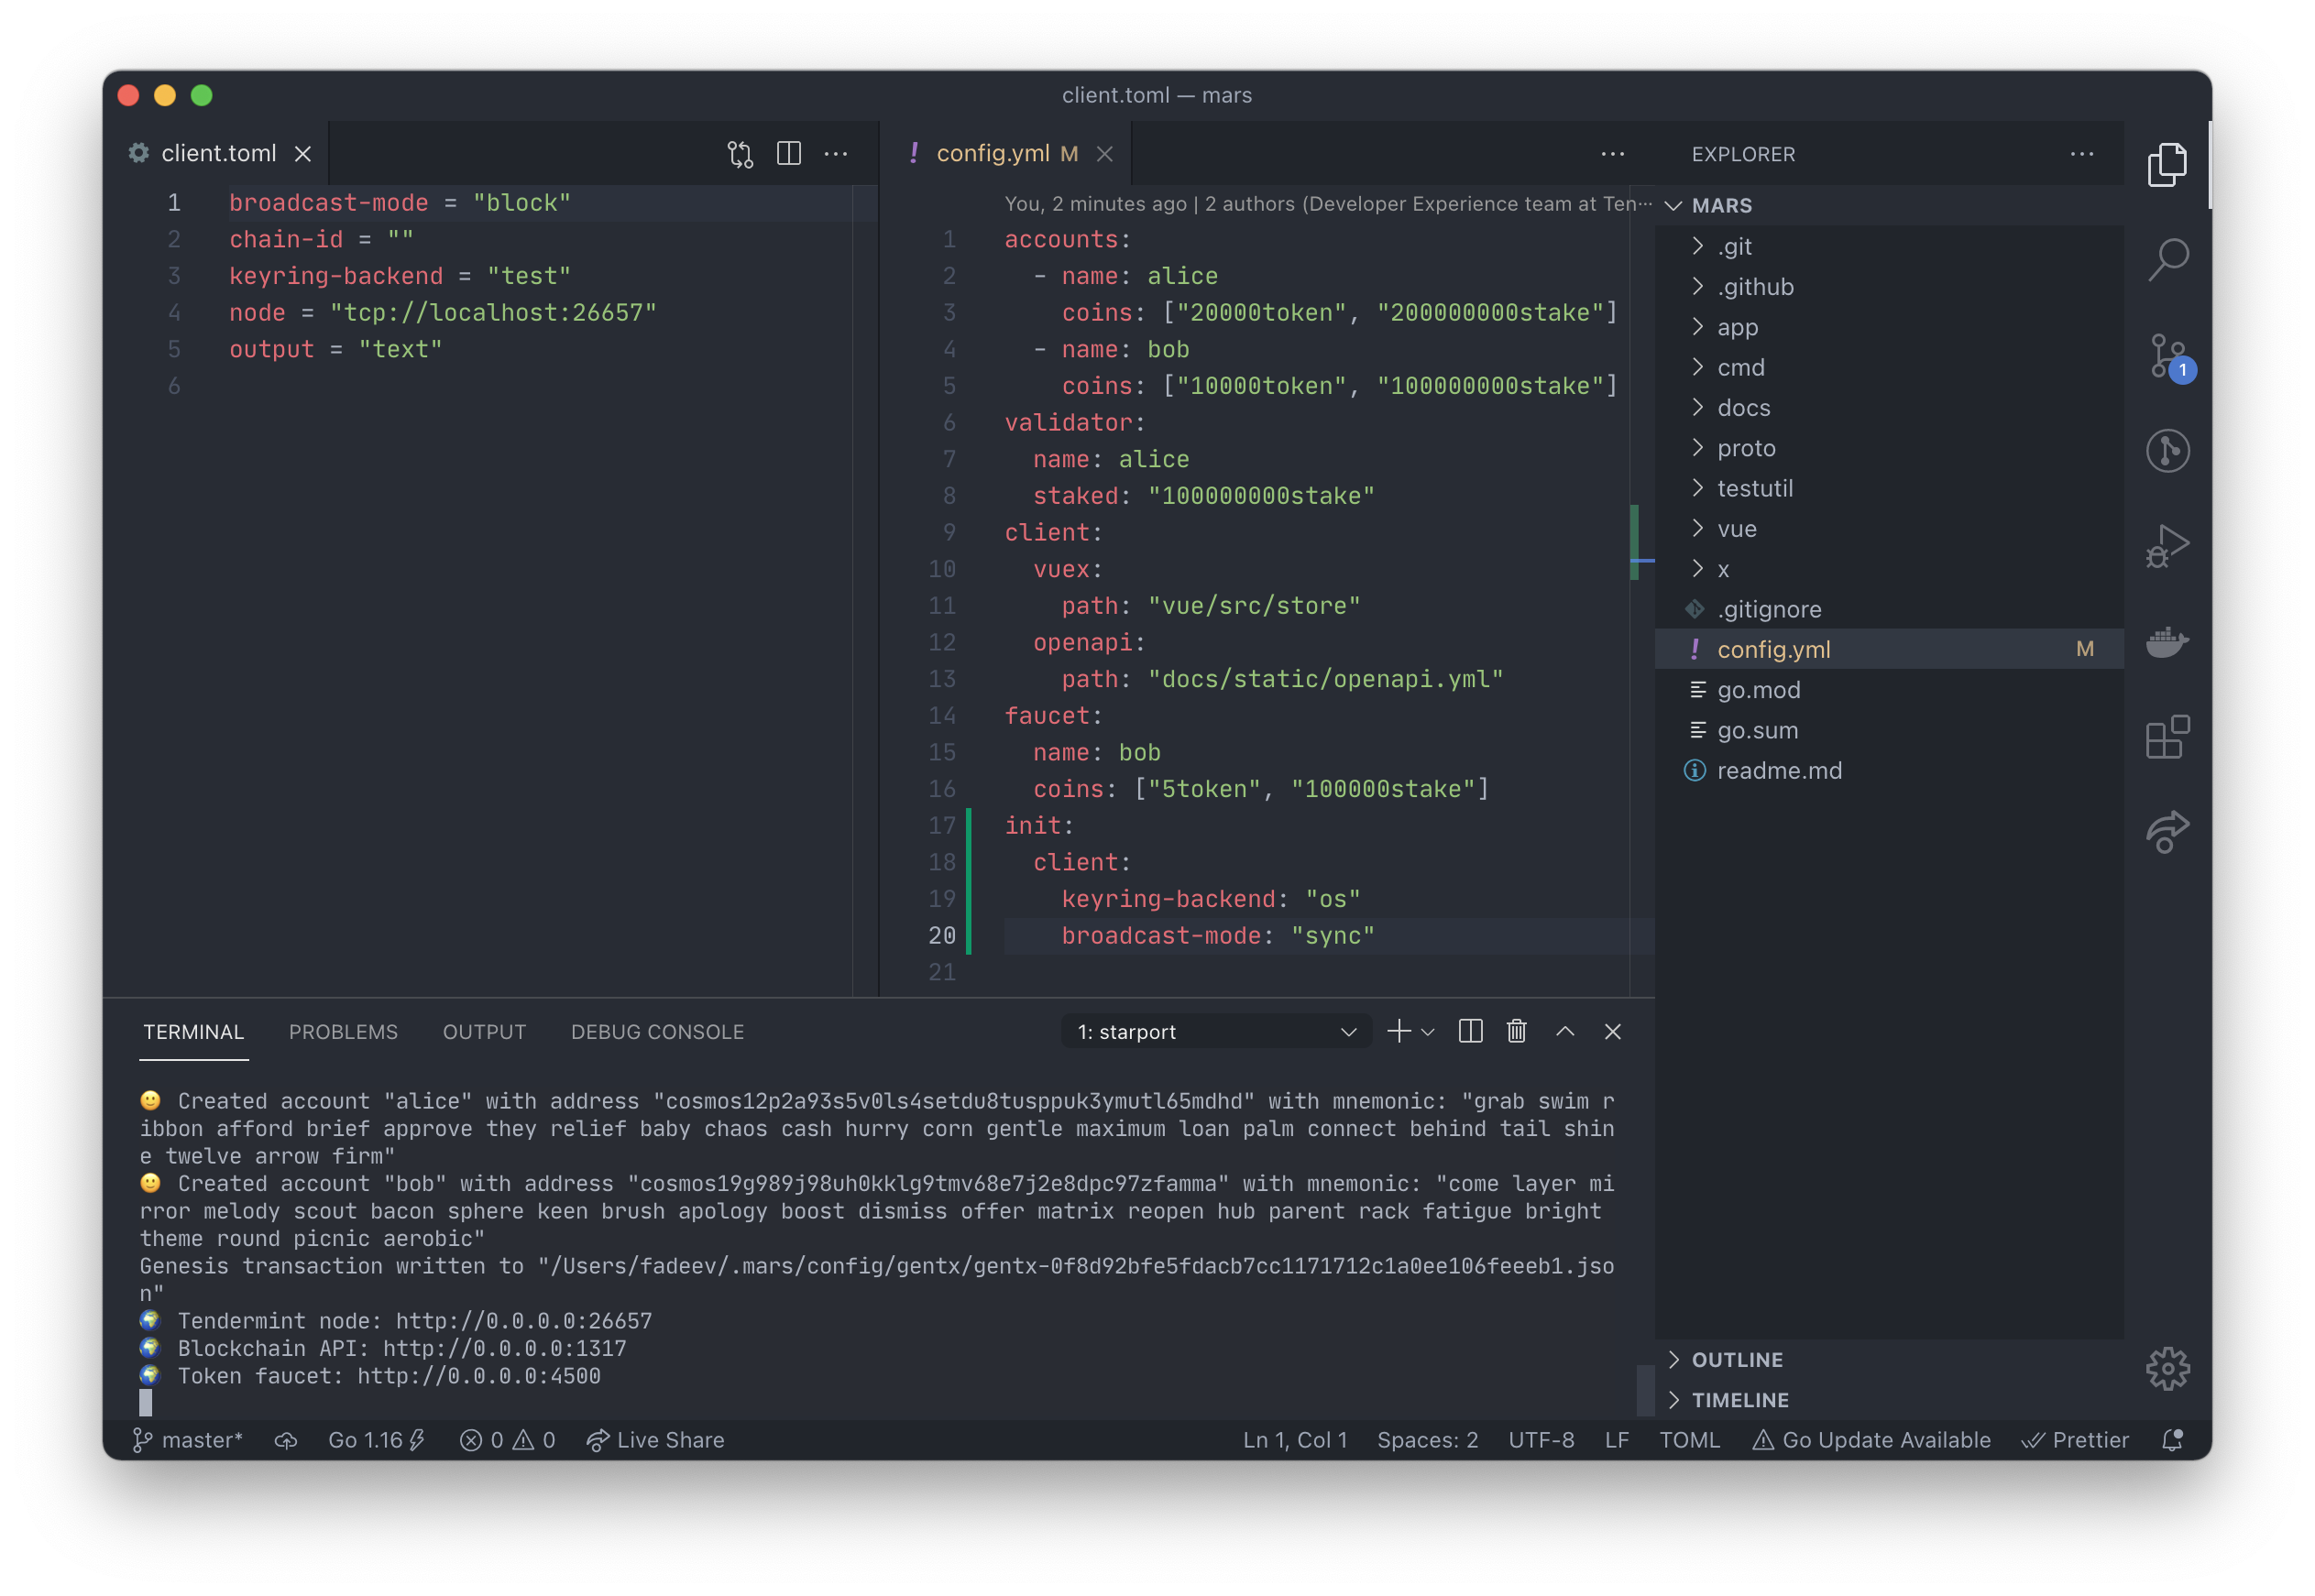Switch to the PROBLEMS panel tab

pos(343,1031)
